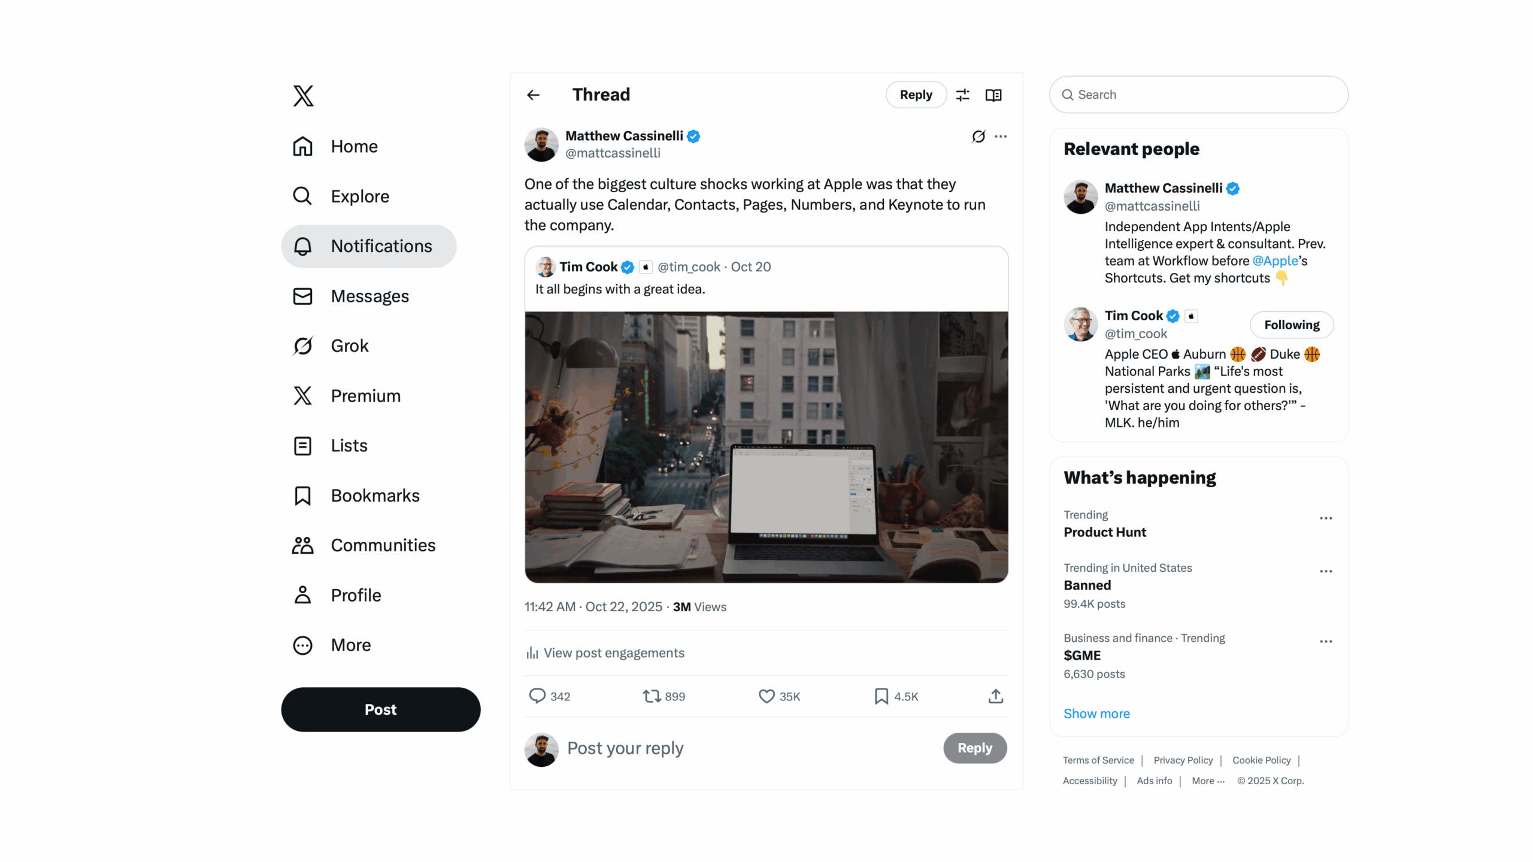This screenshot has height=862, width=1533.
Task: Like the post with 35K hearts
Action: click(766, 696)
